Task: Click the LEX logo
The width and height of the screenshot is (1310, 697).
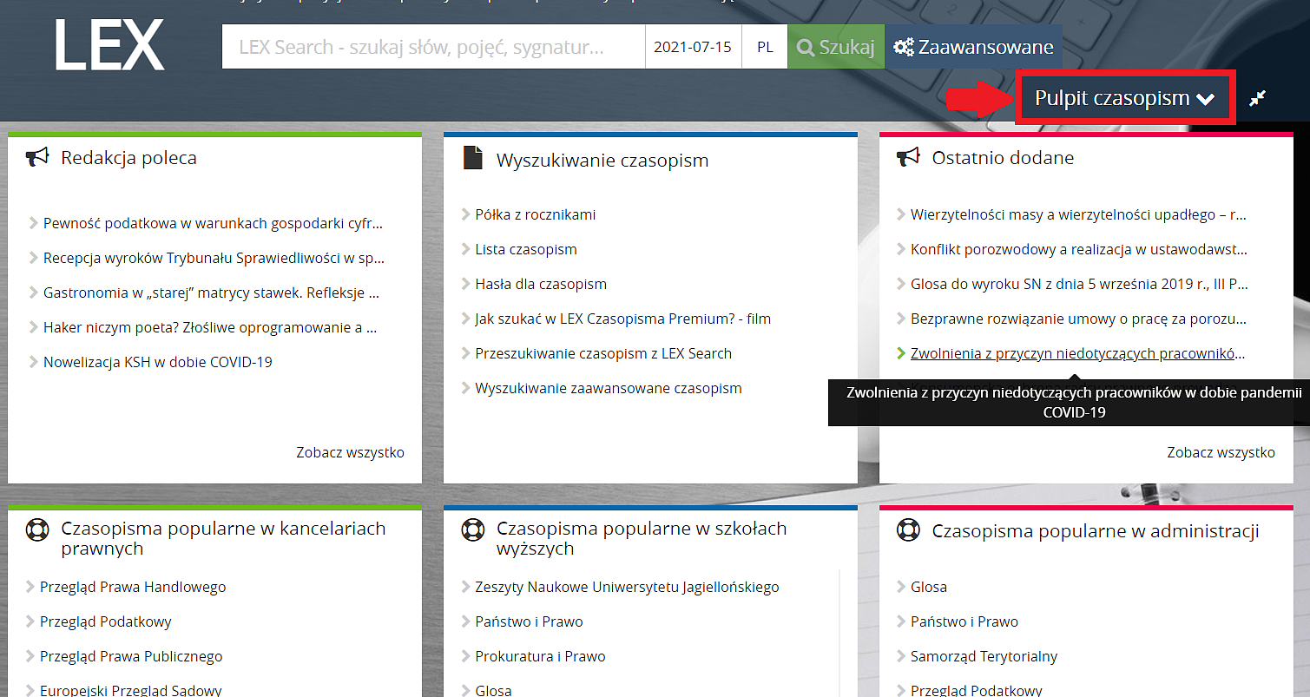Action: point(109,45)
